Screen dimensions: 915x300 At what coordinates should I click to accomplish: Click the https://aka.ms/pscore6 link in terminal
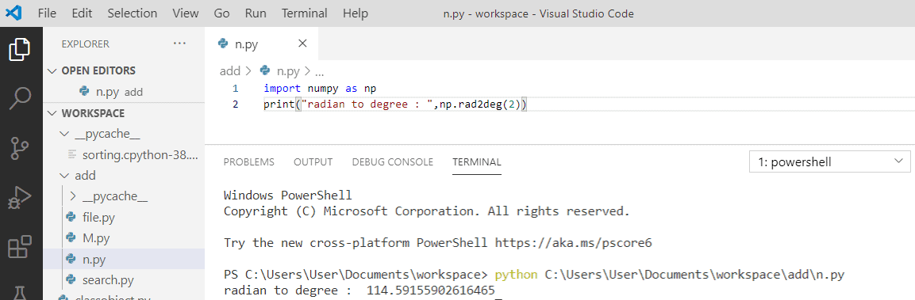pyautogui.click(x=573, y=242)
